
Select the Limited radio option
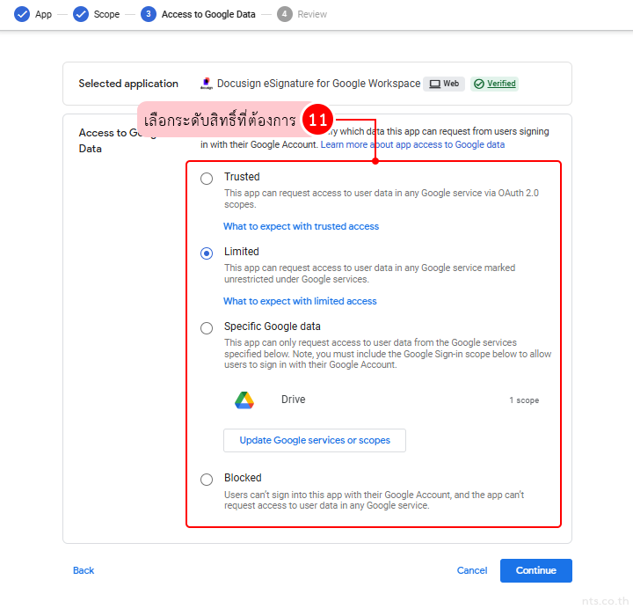[x=207, y=253]
